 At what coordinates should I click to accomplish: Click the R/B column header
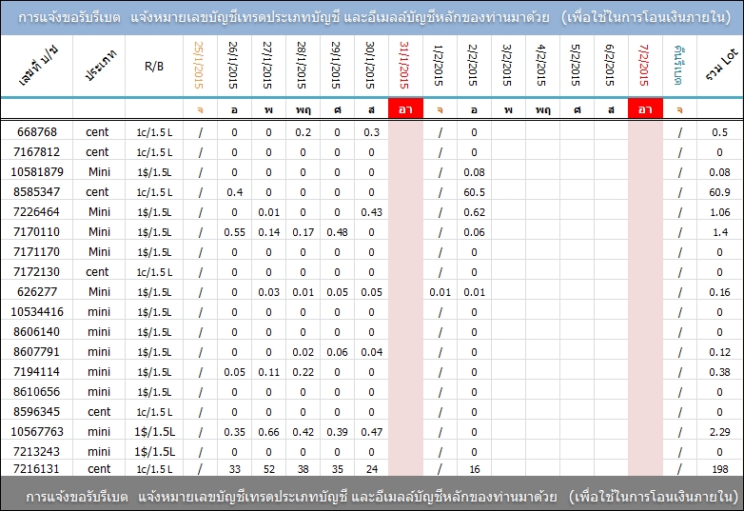(154, 66)
